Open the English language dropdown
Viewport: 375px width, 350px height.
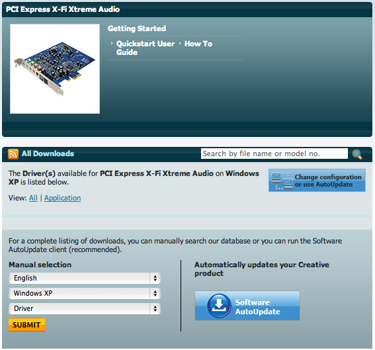pyautogui.click(x=85, y=278)
